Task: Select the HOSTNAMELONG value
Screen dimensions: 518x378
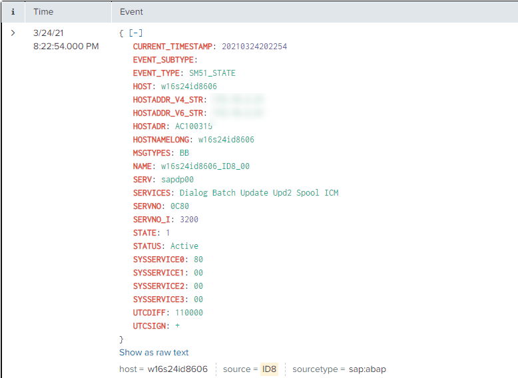Action: tap(226, 139)
